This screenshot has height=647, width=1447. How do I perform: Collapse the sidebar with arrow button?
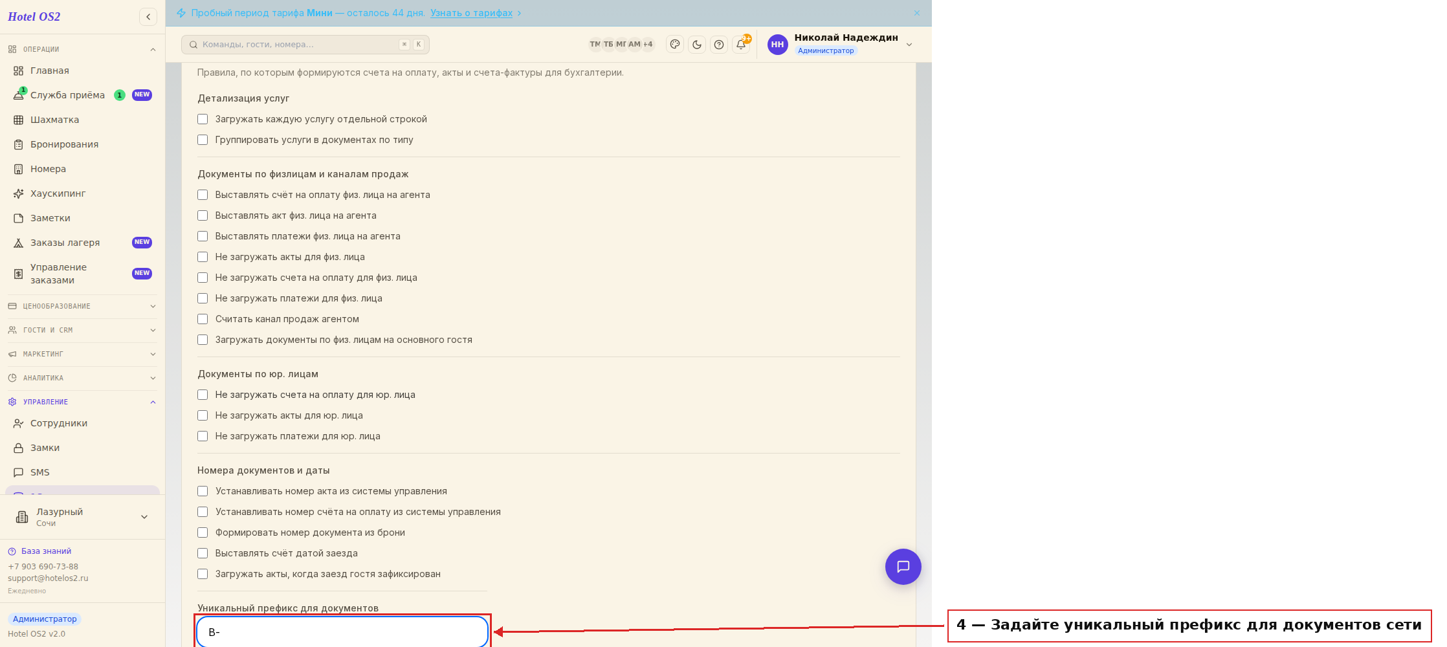pos(148,17)
